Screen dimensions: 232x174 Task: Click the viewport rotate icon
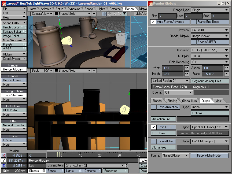[115, 14]
